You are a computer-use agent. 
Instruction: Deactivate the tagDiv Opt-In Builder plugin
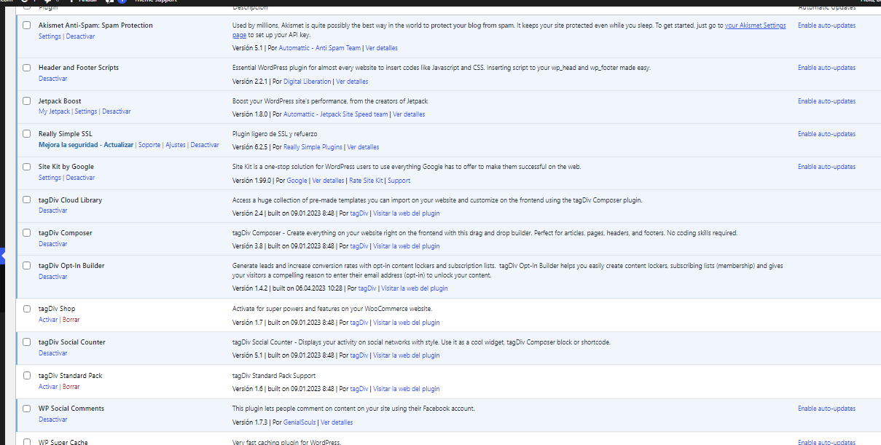click(x=53, y=277)
